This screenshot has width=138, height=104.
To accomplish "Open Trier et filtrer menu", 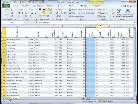I will click(119, 13).
